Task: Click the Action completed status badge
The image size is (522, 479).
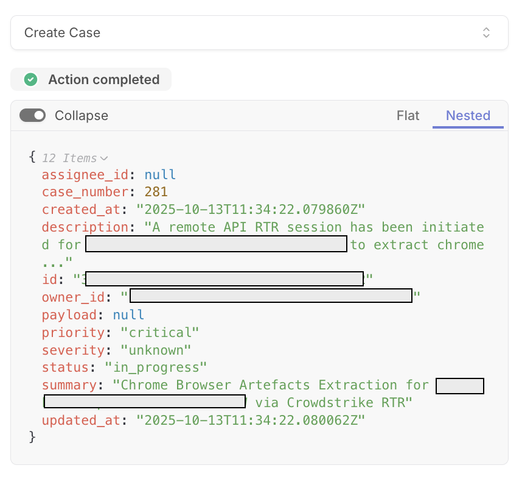Action: (91, 79)
